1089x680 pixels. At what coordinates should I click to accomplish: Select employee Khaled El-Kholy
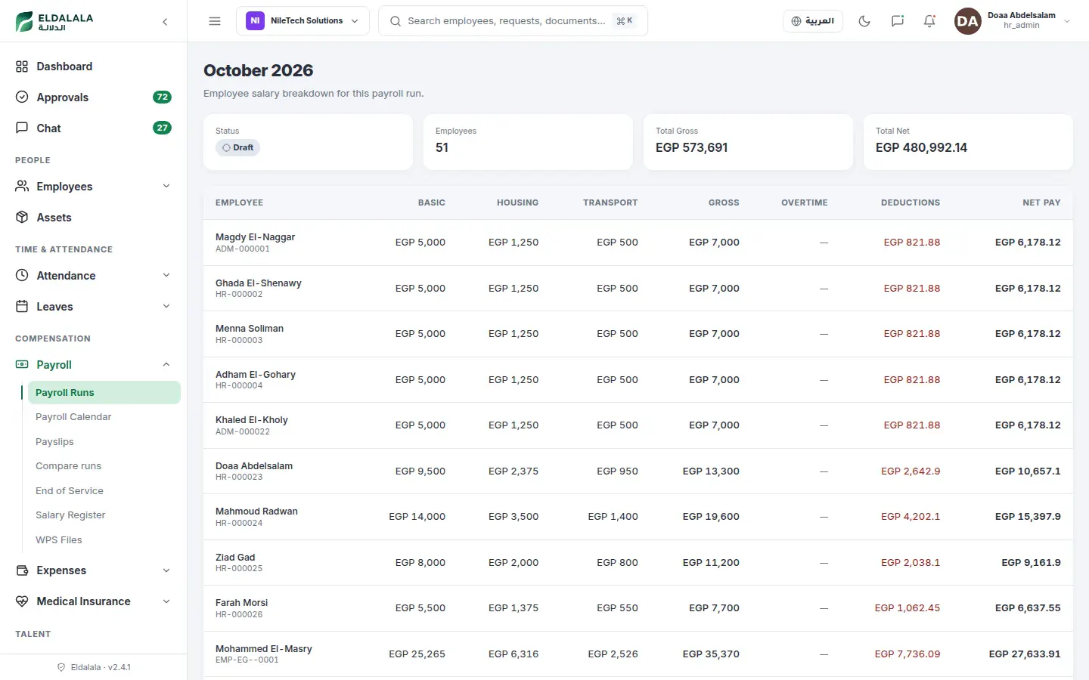[x=252, y=420]
